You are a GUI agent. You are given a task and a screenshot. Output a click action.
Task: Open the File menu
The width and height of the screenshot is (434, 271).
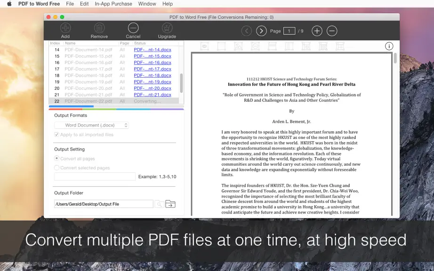click(70, 4)
